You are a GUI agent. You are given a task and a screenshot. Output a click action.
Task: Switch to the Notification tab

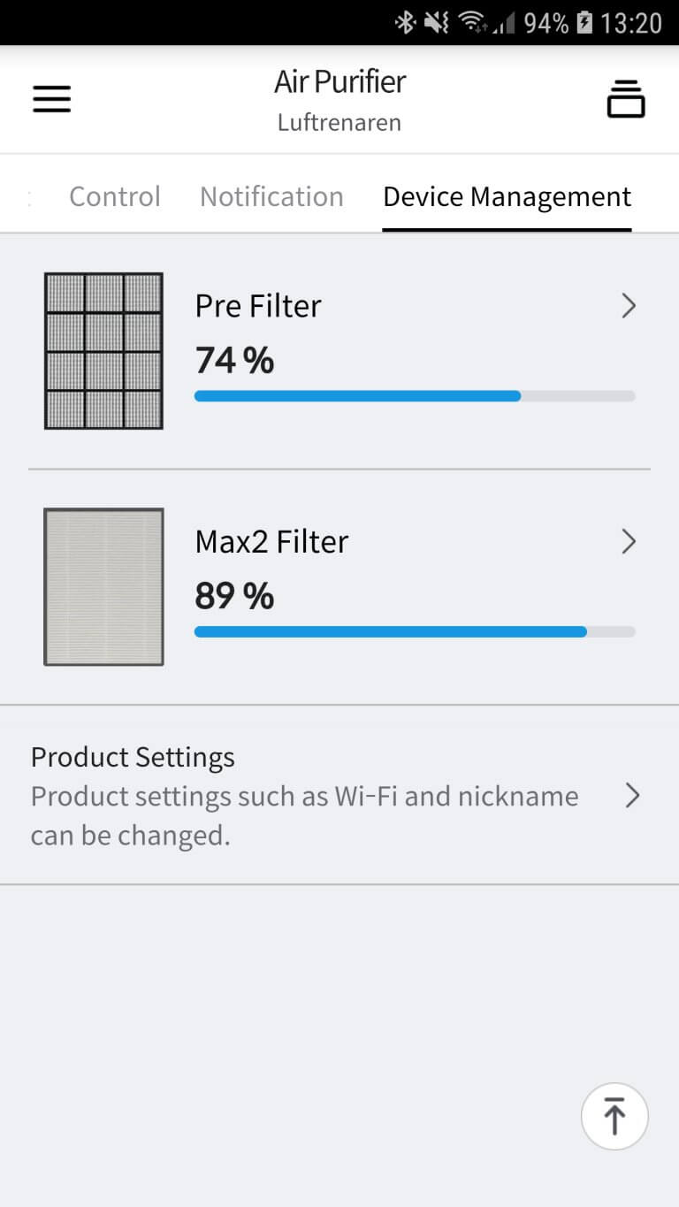[x=271, y=196]
